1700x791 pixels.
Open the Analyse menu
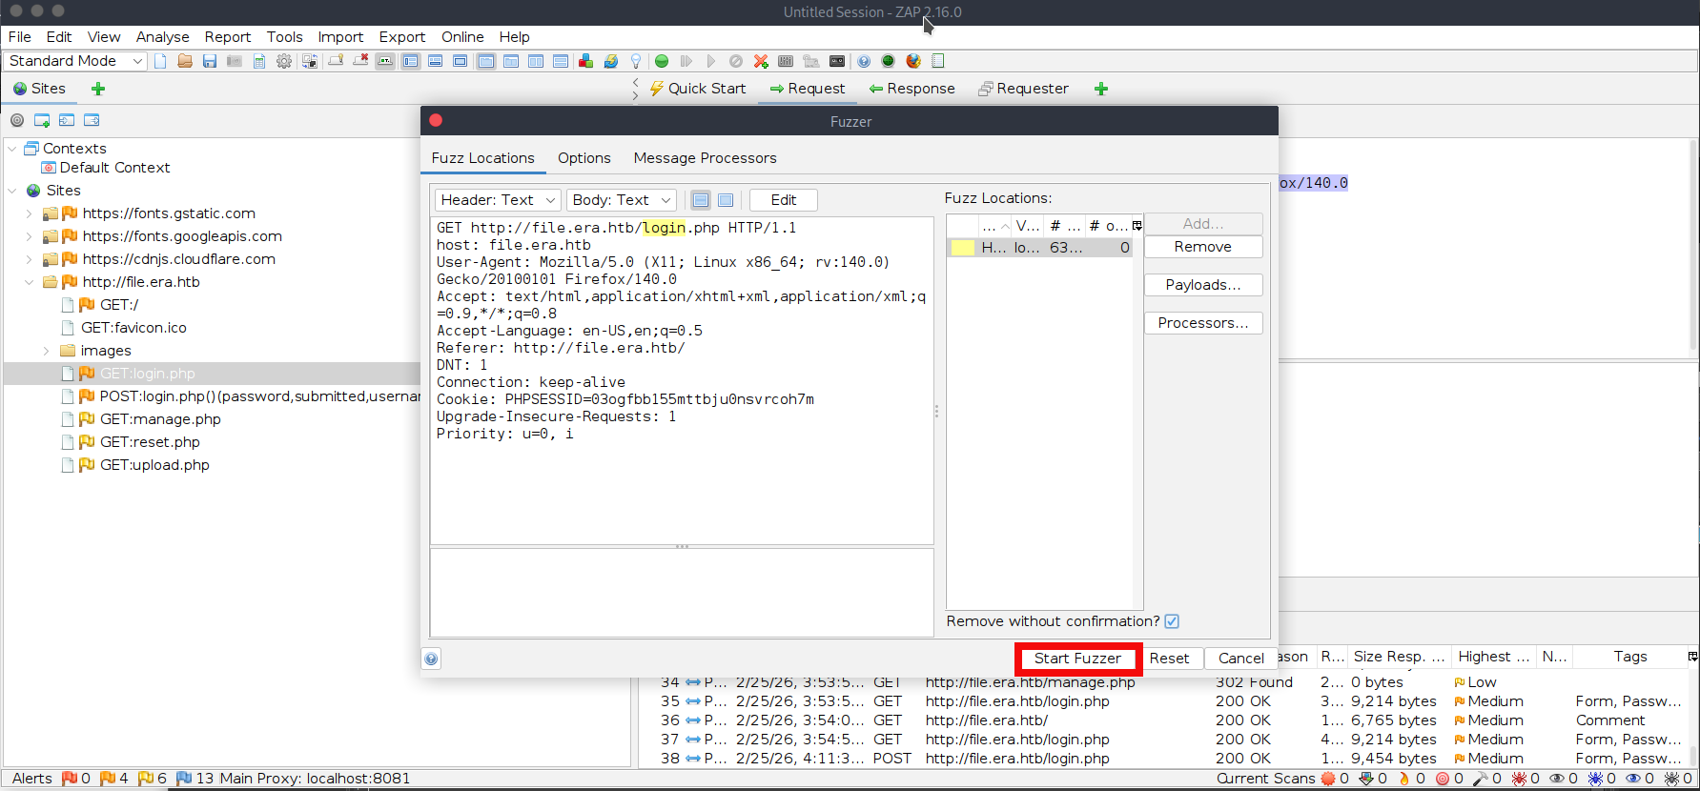click(x=162, y=37)
